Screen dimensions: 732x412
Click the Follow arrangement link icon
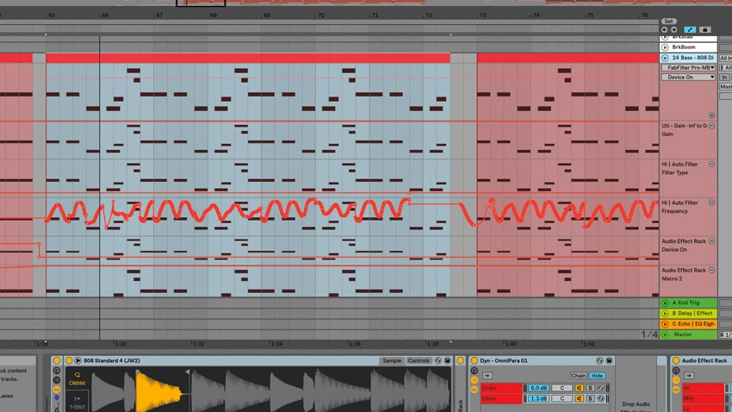[x=690, y=29]
